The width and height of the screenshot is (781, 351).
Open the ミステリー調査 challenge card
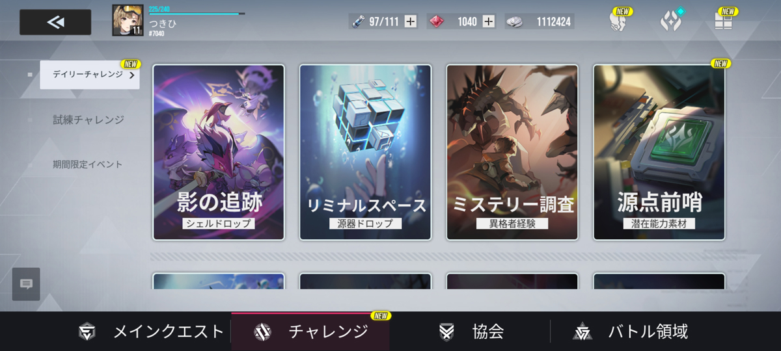click(512, 152)
